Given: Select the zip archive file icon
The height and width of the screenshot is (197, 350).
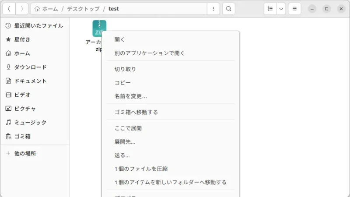Looking at the screenshot, I should 99,28.
